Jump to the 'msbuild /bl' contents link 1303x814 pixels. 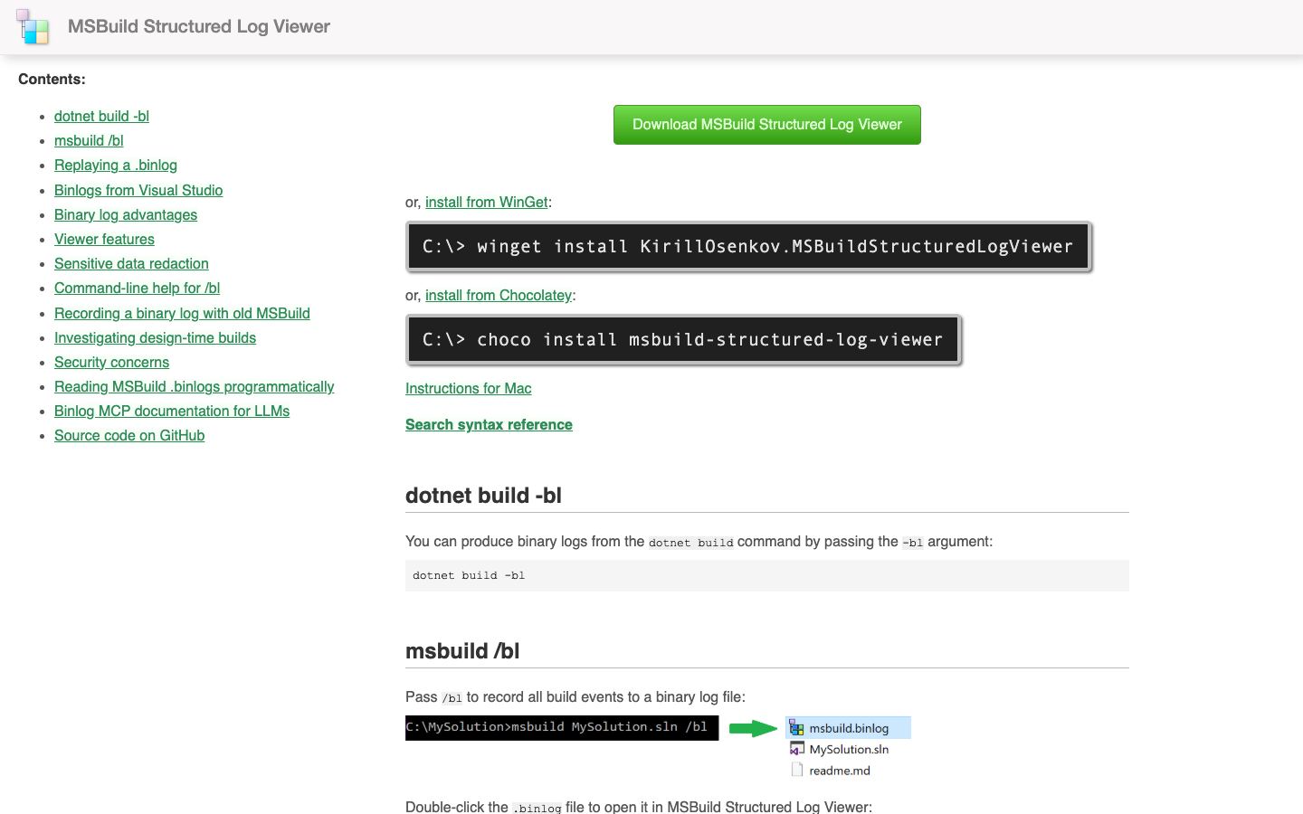(x=89, y=141)
